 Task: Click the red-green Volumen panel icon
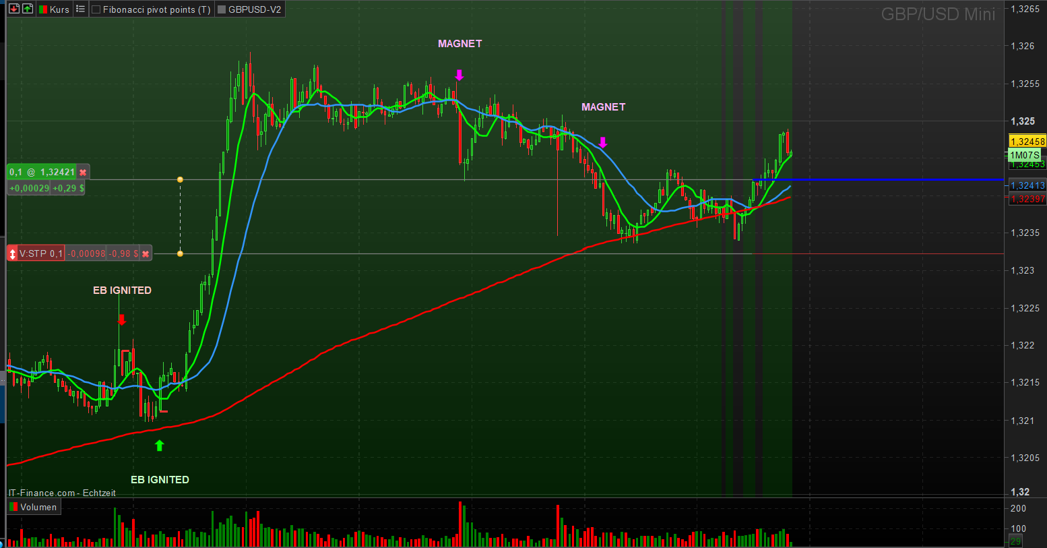[x=13, y=507]
